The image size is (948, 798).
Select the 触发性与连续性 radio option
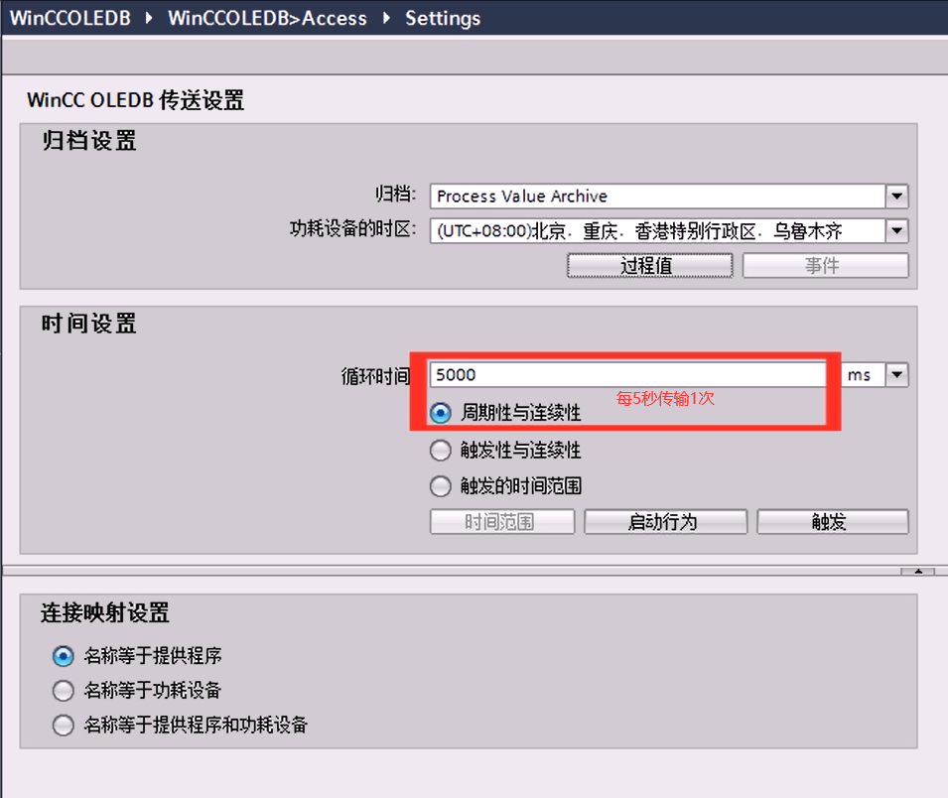pyautogui.click(x=440, y=451)
